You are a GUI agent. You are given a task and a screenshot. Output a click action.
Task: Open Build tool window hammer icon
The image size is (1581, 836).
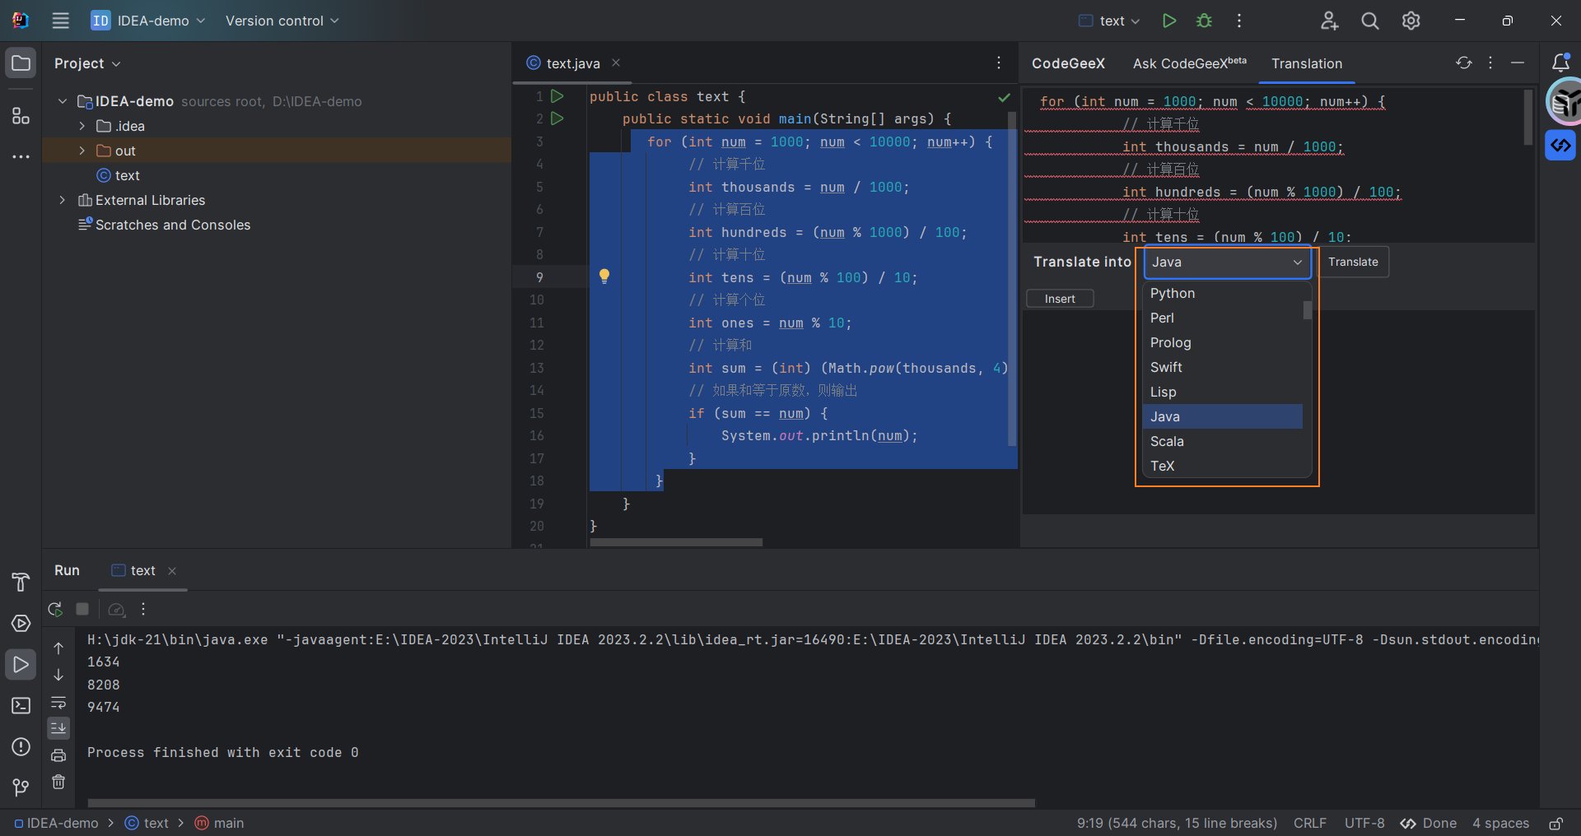tap(21, 582)
